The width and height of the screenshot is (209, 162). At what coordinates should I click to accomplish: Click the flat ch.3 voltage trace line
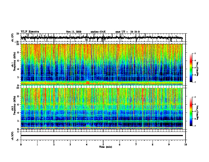point(102,136)
